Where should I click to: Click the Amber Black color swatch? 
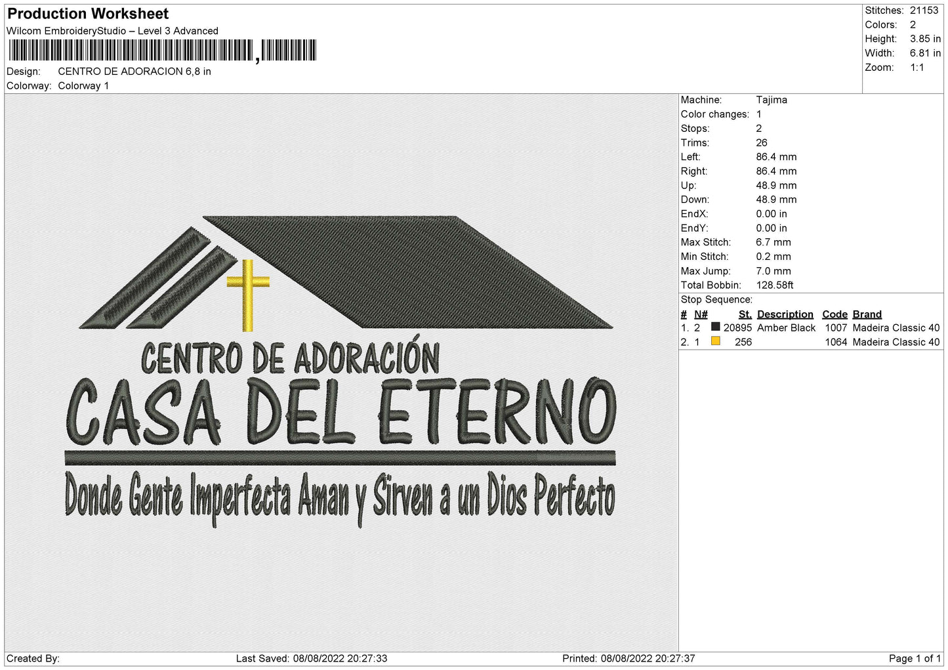(x=715, y=327)
